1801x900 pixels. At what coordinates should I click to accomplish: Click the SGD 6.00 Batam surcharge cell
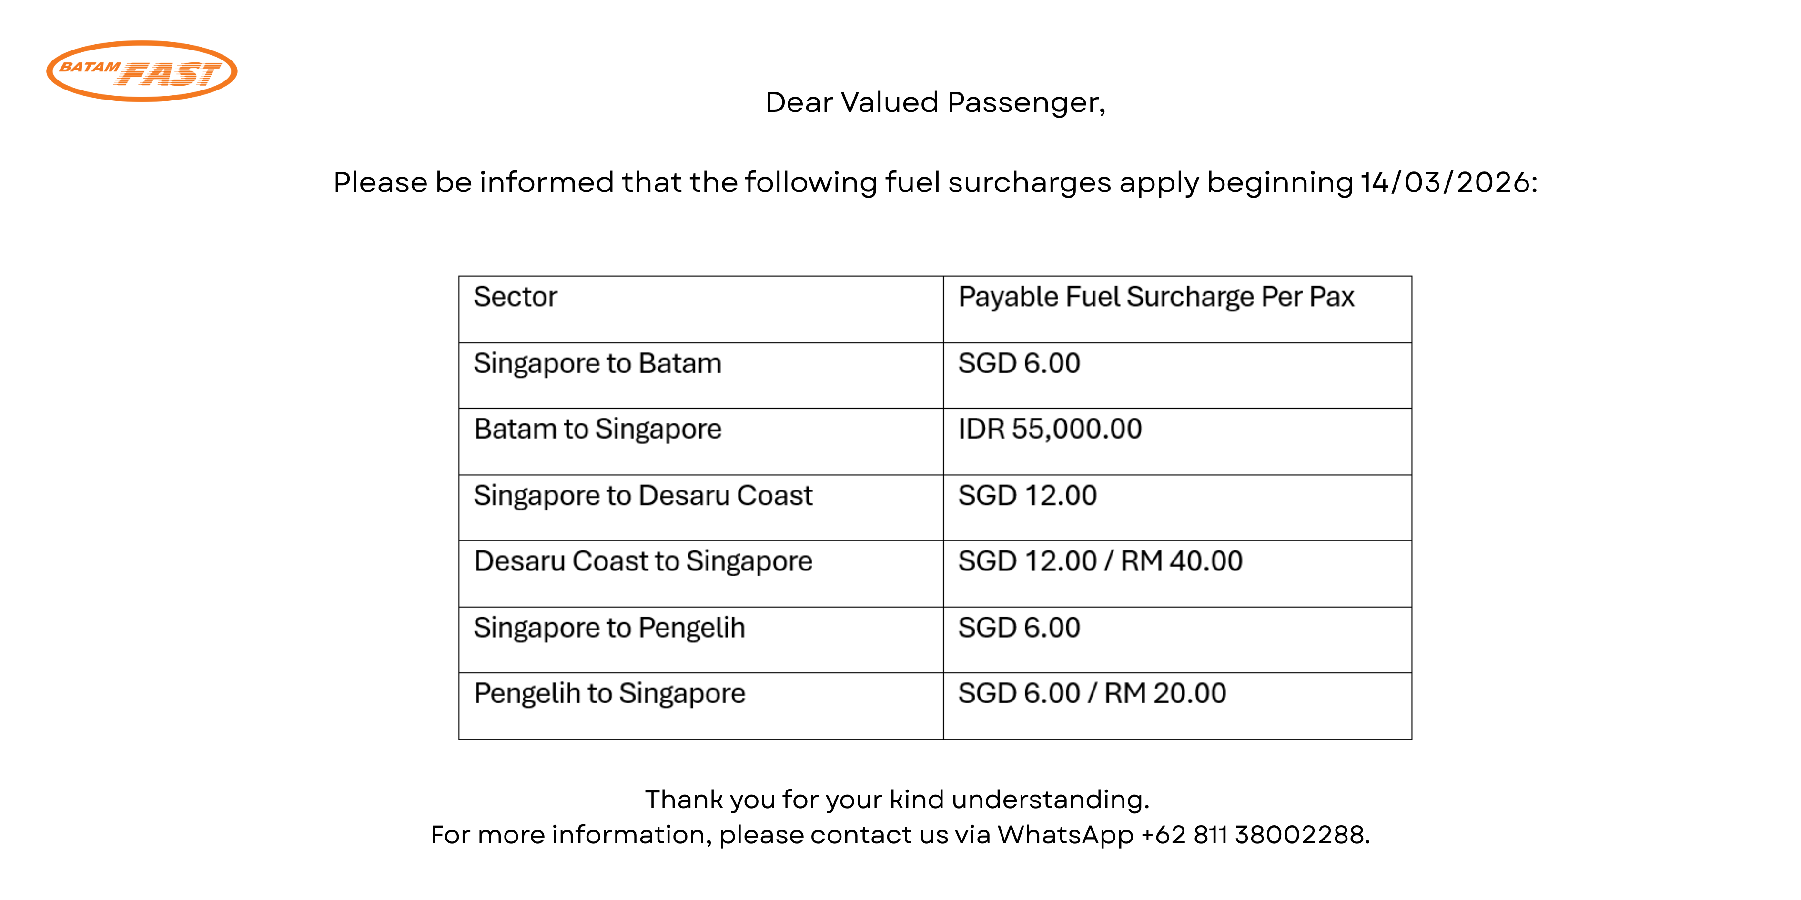click(x=1177, y=375)
